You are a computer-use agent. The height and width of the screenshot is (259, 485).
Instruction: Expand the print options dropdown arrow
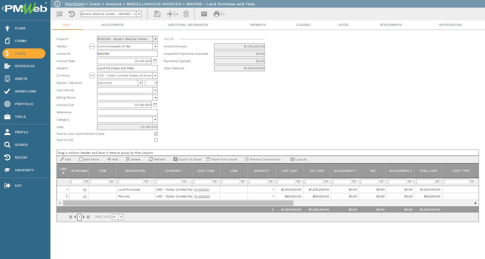223,14
